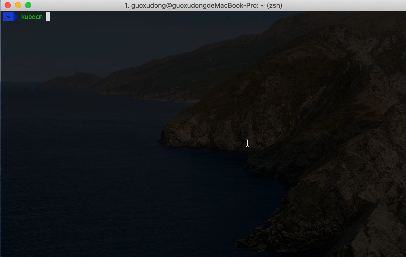Minimize the terminal with yellow button
Screen dimensions: 406x257
tap(18, 5)
